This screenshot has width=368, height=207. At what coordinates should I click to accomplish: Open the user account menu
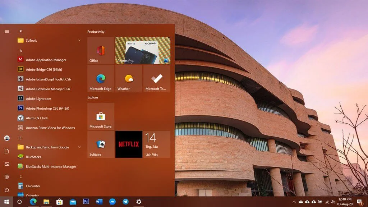coord(7,138)
